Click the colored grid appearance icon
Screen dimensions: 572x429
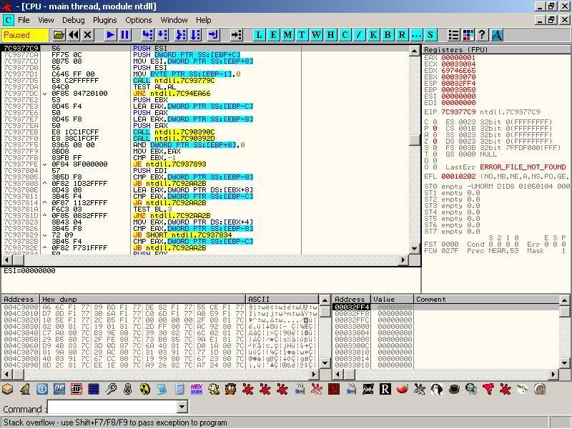click(468, 34)
